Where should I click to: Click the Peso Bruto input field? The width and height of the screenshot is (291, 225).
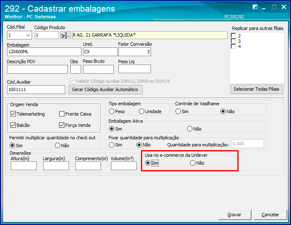point(99,69)
